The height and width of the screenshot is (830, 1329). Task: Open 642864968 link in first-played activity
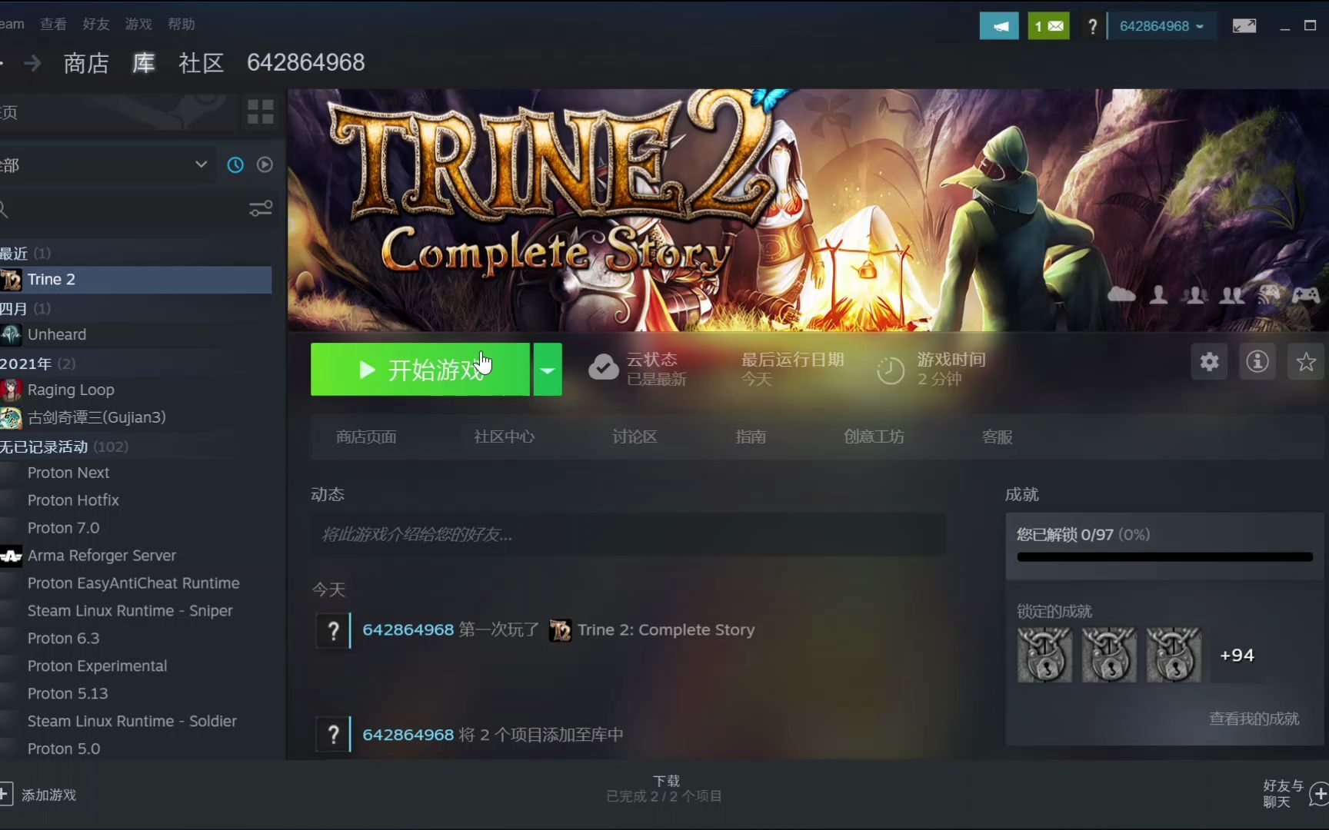[x=408, y=630]
